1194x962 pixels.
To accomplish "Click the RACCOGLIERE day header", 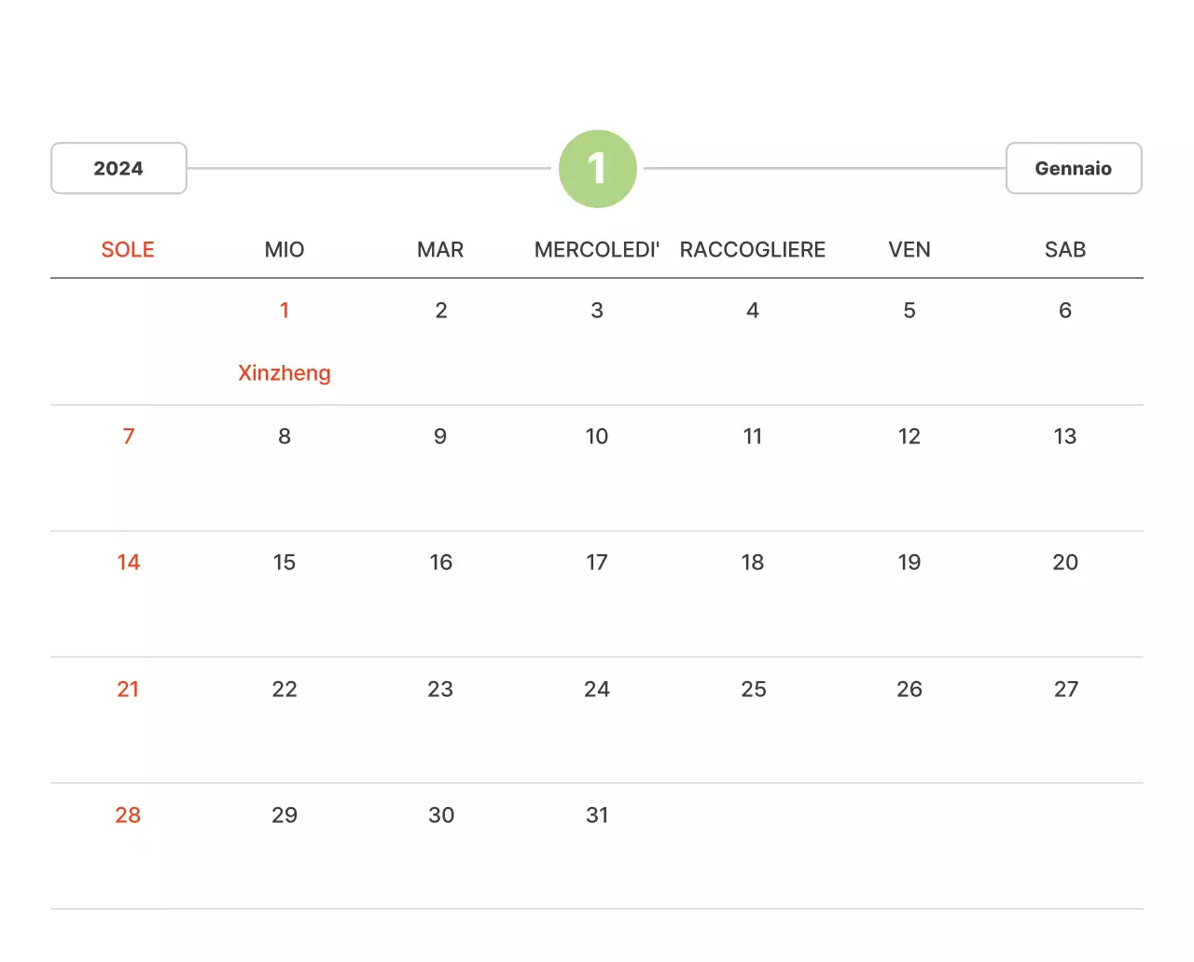I will (x=752, y=249).
